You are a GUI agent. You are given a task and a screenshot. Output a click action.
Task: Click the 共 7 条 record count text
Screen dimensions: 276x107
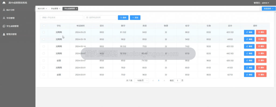(x=129, y=80)
